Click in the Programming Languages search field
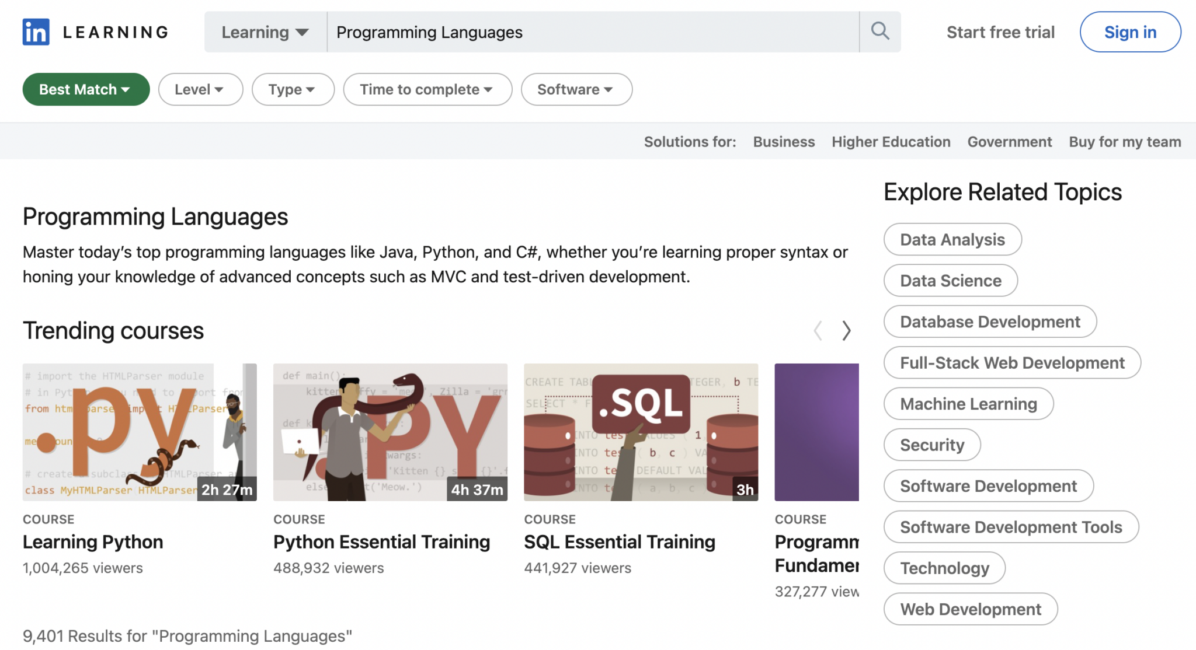The width and height of the screenshot is (1196, 650). (592, 32)
